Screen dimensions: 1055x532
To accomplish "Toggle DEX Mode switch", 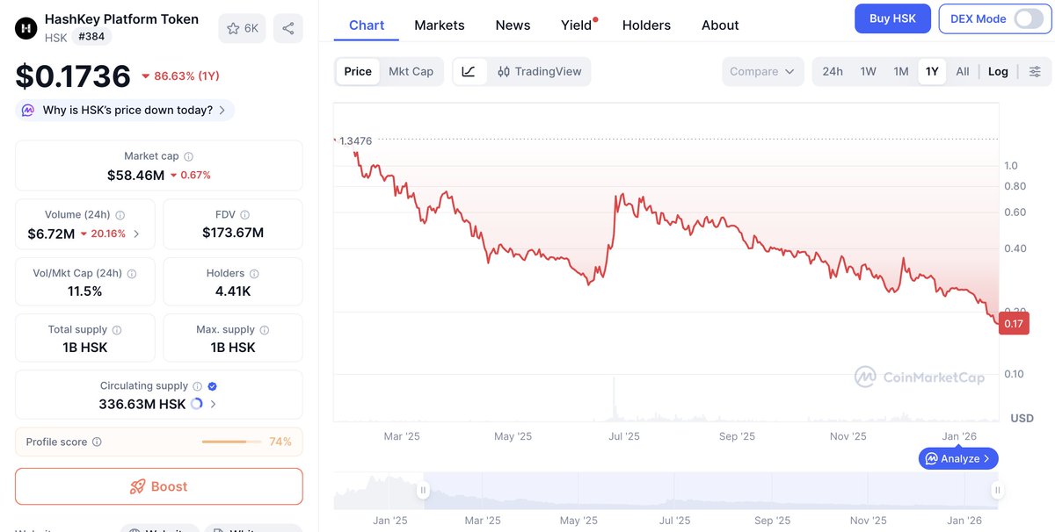I will 1028,18.
